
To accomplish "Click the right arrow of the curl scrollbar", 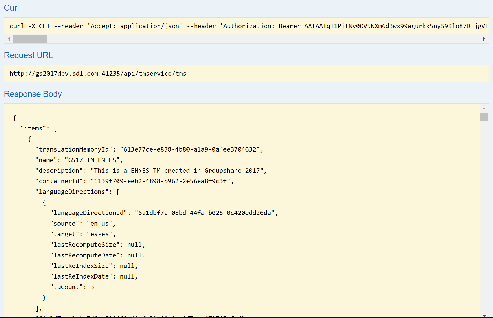I will [484, 39].
